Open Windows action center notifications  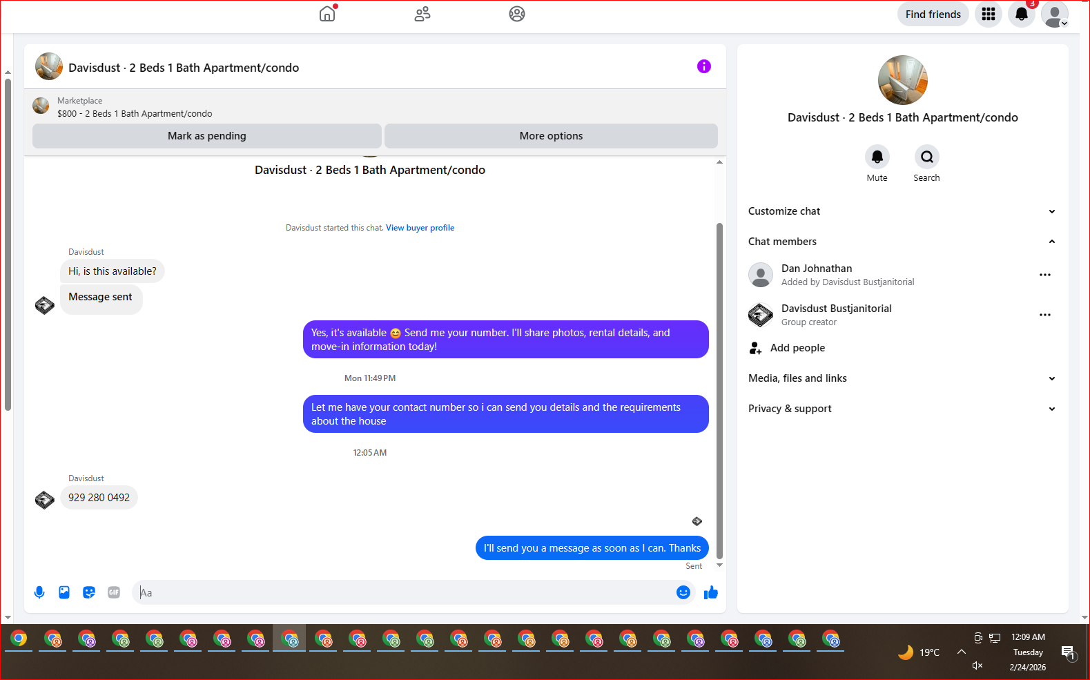(1069, 652)
